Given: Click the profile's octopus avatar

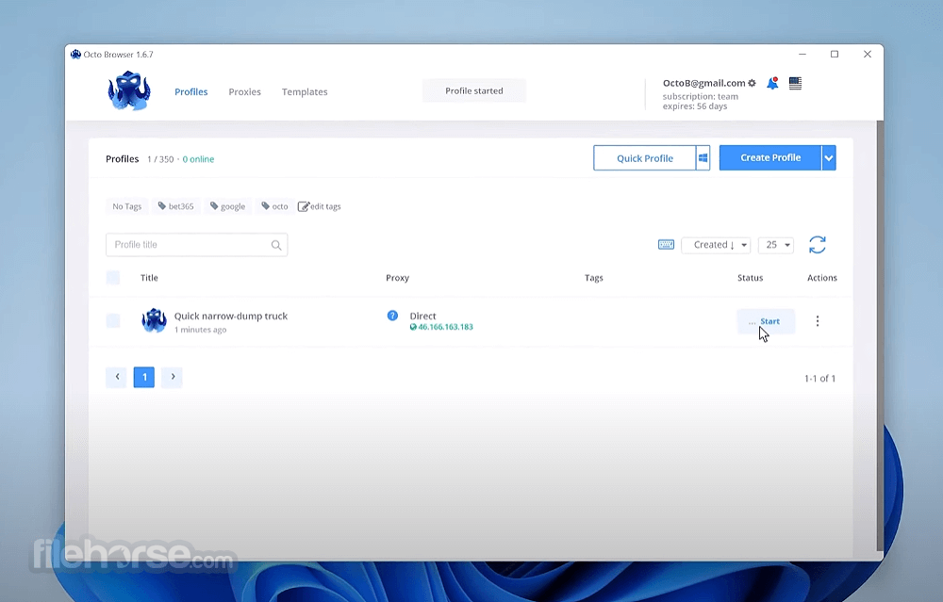Looking at the screenshot, I should click(x=154, y=320).
